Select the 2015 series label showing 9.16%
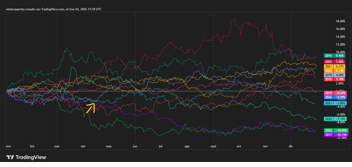 coord(334,56)
